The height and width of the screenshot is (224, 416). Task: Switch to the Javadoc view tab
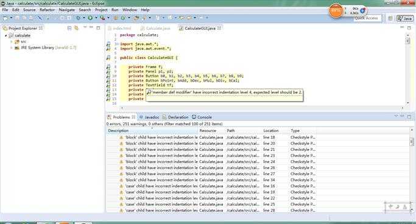pyautogui.click(x=149, y=117)
